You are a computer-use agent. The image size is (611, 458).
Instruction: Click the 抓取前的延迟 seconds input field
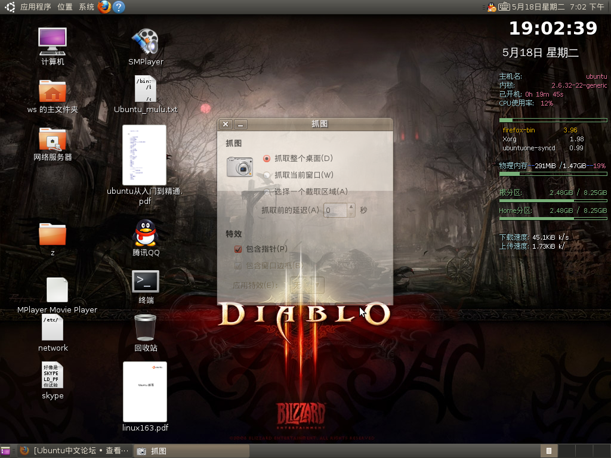pos(335,211)
